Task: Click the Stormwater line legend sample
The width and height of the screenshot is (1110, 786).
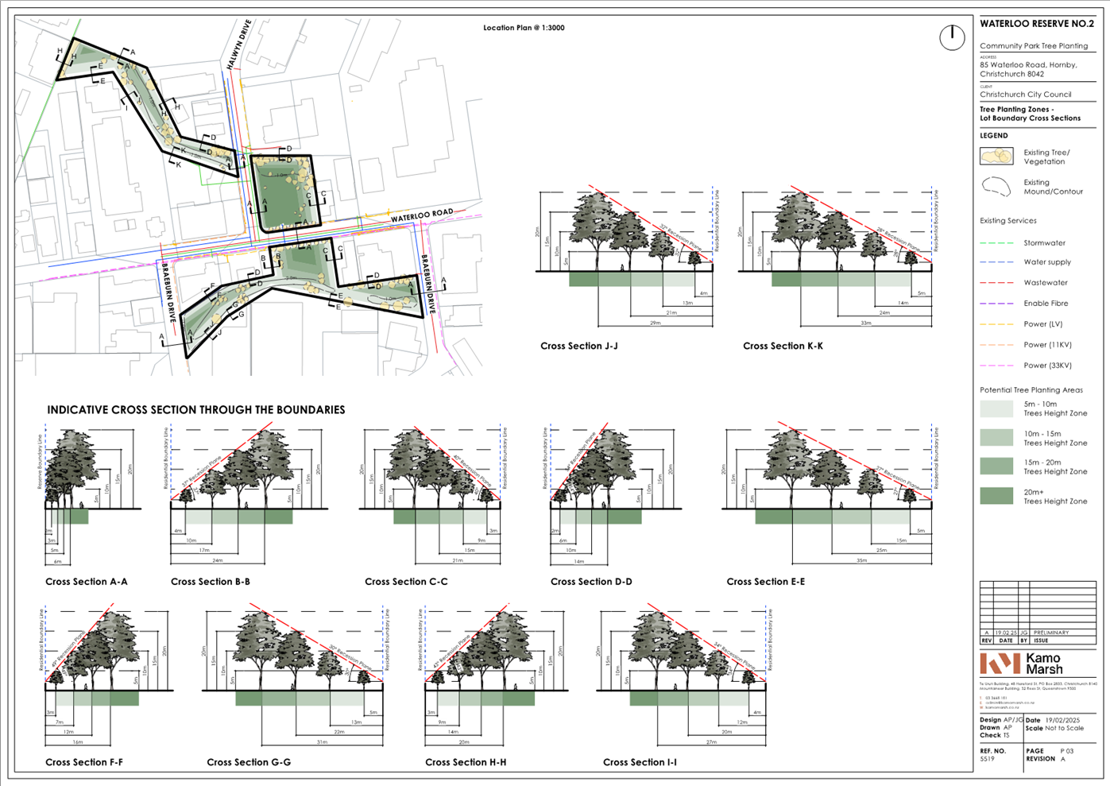Action: (996, 243)
